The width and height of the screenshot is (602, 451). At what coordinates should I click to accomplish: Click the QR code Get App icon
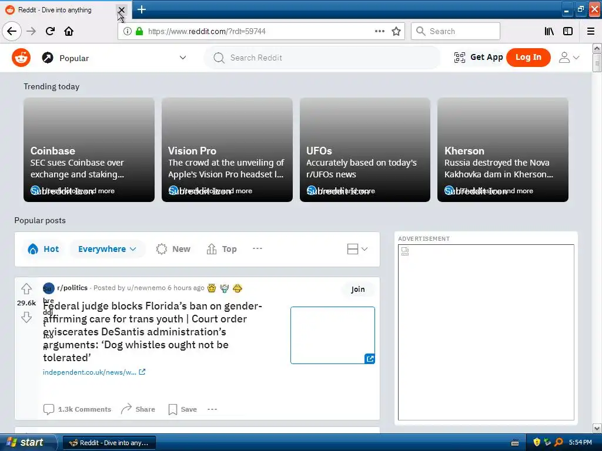tap(460, 58)
